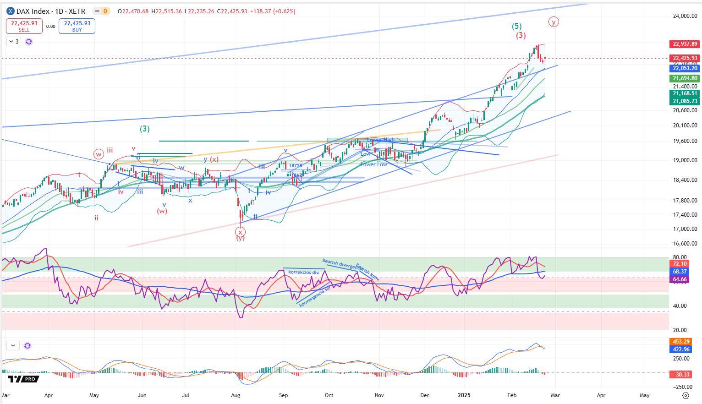Click the close value C22,425.93 in the header

tap(233, 11)
